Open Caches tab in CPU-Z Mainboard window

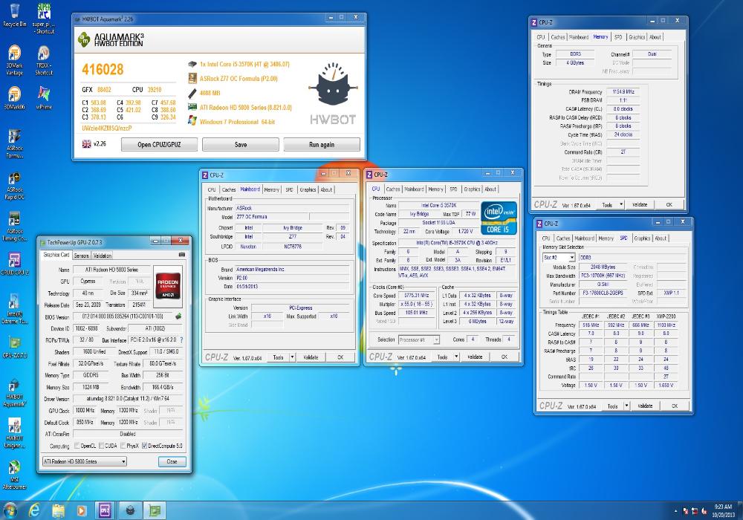point(228,189)
